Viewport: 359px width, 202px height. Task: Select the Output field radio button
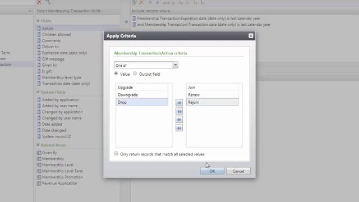[x=135, y=74]
